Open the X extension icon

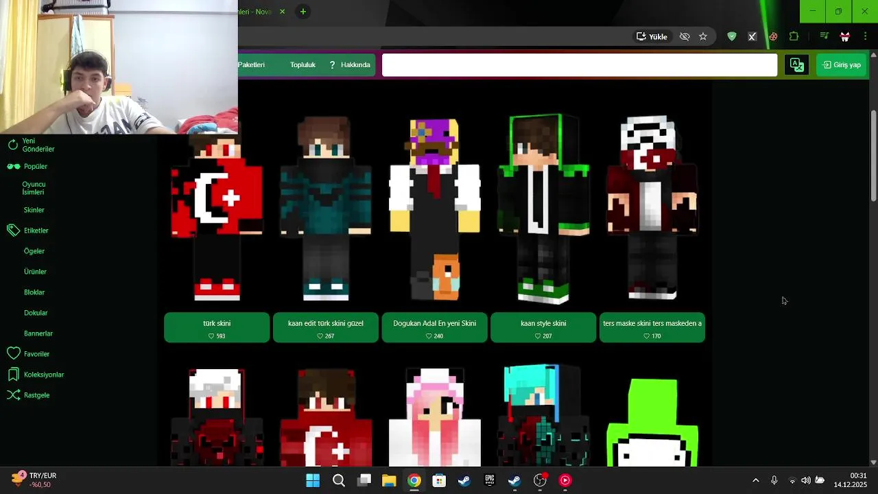(x=752, y=36)
